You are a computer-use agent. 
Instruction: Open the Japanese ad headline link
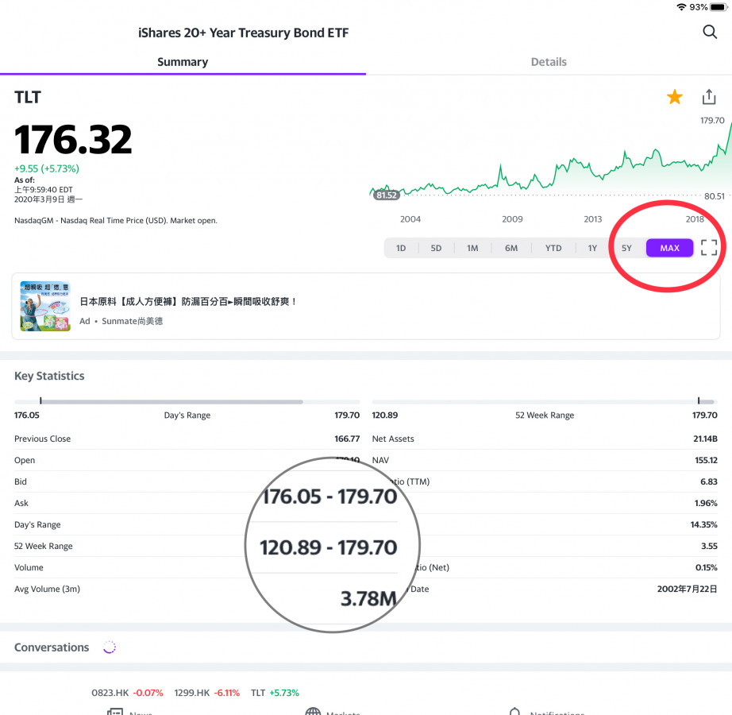pyautogui.click(x=188, y=302)
